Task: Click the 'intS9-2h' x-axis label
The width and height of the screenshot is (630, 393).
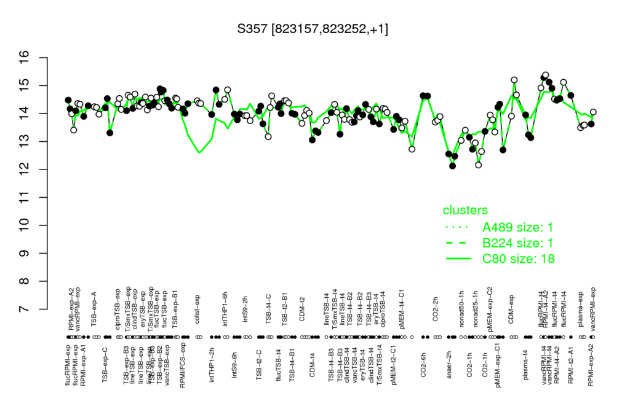Action: (245, 309)
